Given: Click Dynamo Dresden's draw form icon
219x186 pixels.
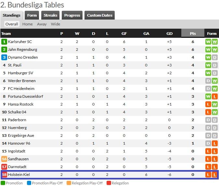Looking at the screenshot, I should click(214, 57).
